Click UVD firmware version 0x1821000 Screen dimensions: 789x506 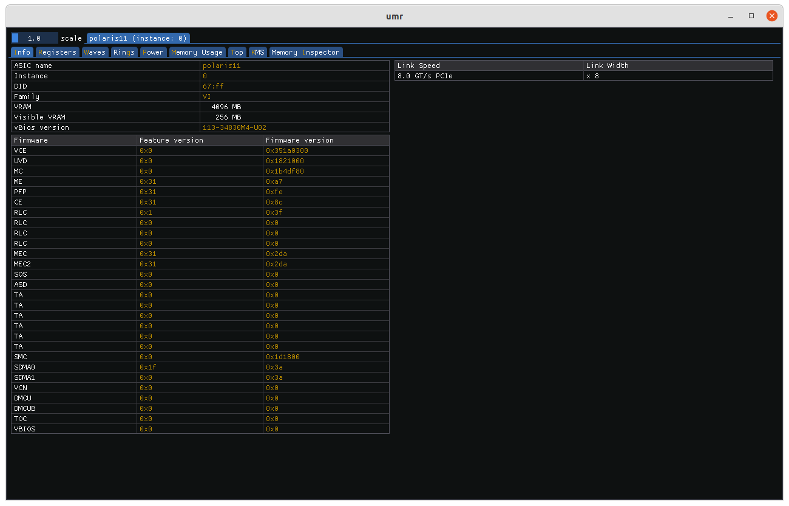pyautogui.click(x=285, y=161)
